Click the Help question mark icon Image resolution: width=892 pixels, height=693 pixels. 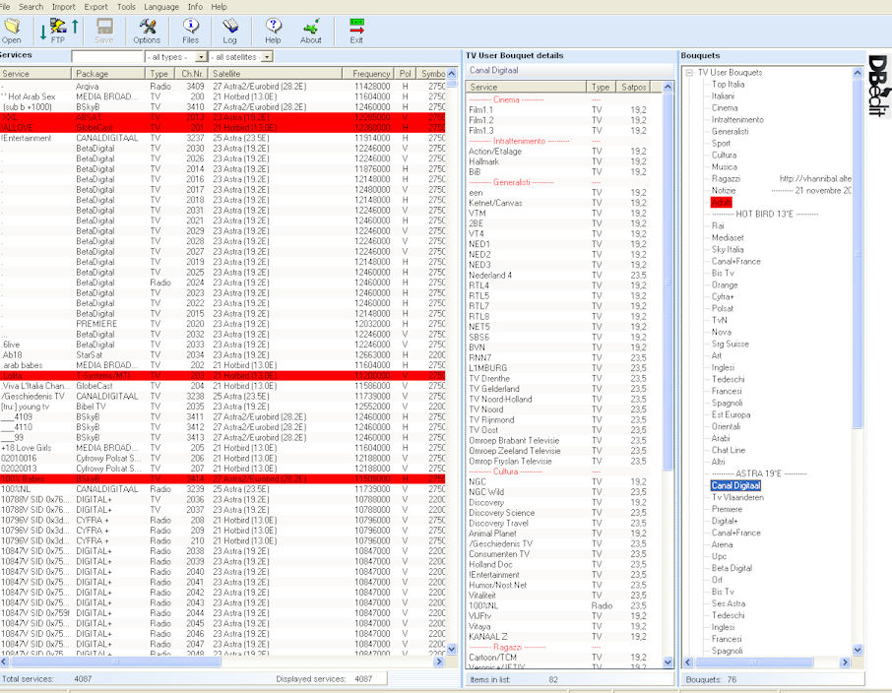[x=273, y=31]
